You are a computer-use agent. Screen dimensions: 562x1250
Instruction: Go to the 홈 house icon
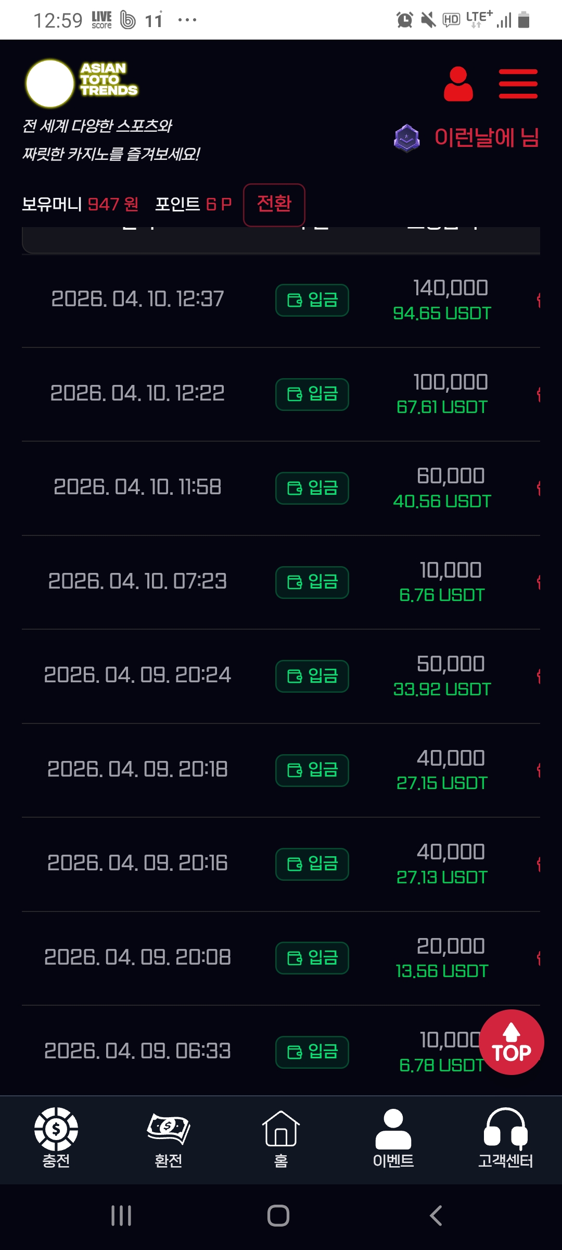(x=281, y=1137)
